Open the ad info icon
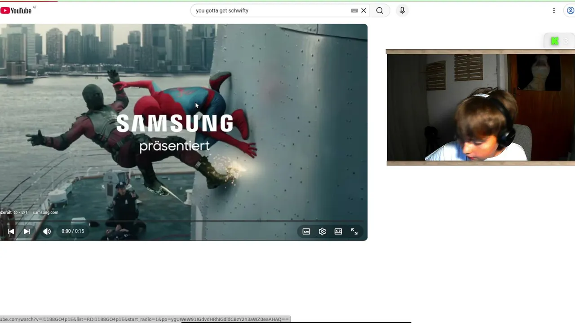The height and width of the screenshot is (323, 575). [x=15, y=213]
